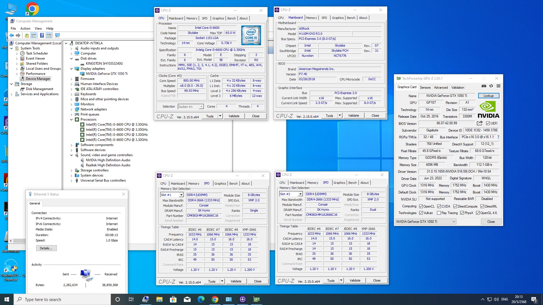Click the Lookup button in GPU-Z
543x305 pixels.
click(488, 96)
